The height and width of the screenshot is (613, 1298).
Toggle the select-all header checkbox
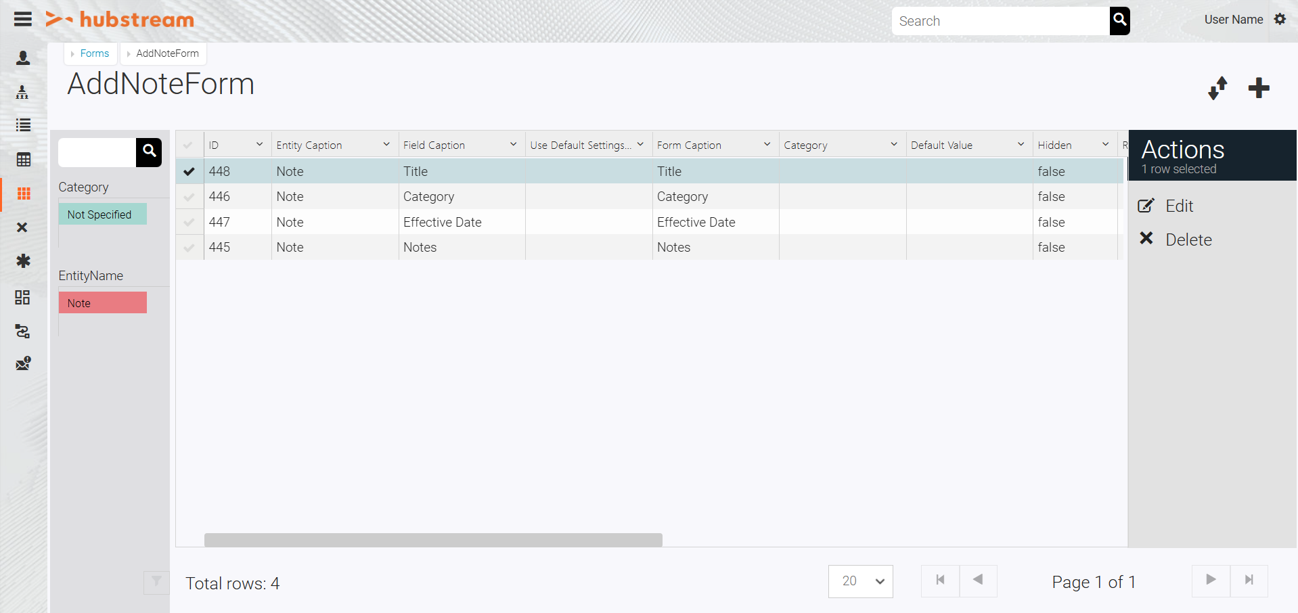(189, 145)
